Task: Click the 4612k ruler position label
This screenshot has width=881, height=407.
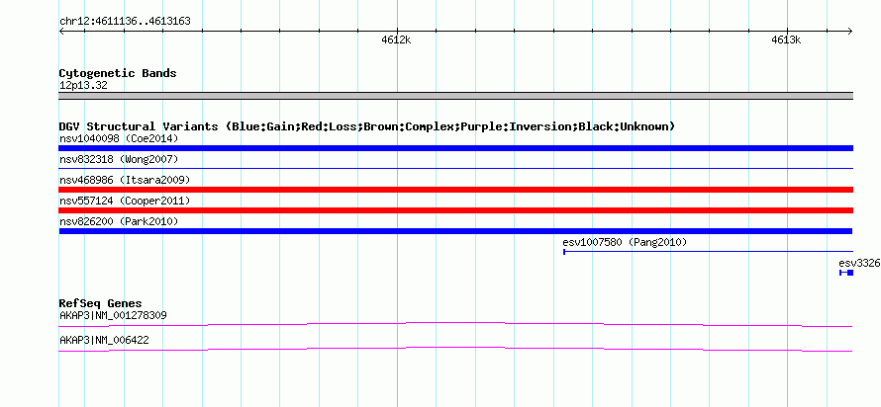Action: tap(396, 40)
